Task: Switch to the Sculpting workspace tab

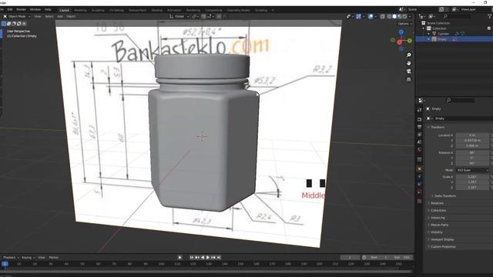Action: [x=98, y=10]
